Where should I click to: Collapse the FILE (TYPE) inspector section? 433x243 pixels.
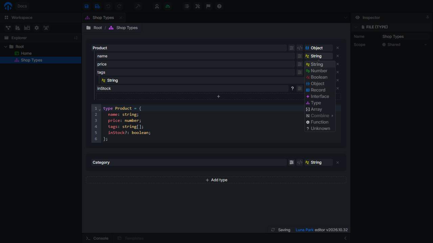point(356,27)
